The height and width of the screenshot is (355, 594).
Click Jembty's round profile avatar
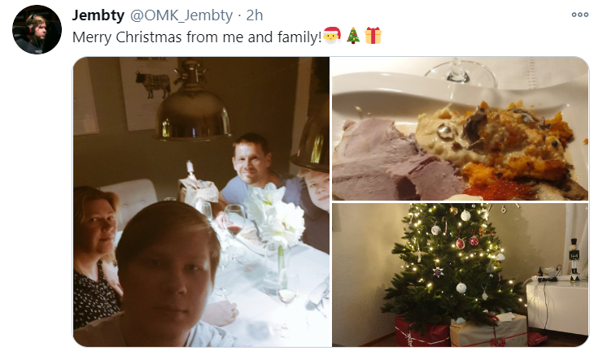point(37,29)
